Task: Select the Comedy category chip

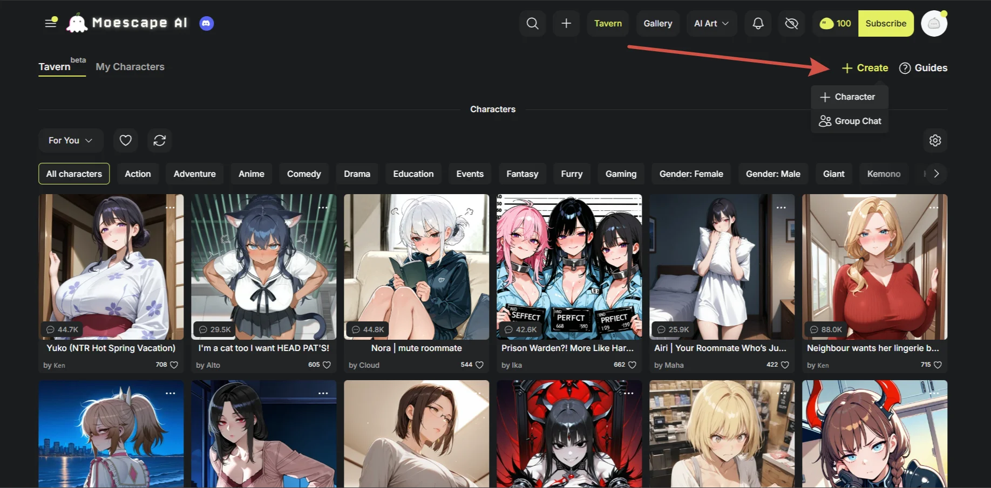Action: 304,174
